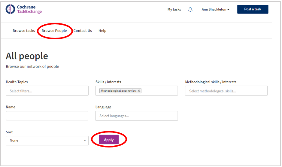The height and width of the screenshot is (167, 282).
Task: Click the Cochrane TaskExchange logo text
Action: tap(29, 9)
